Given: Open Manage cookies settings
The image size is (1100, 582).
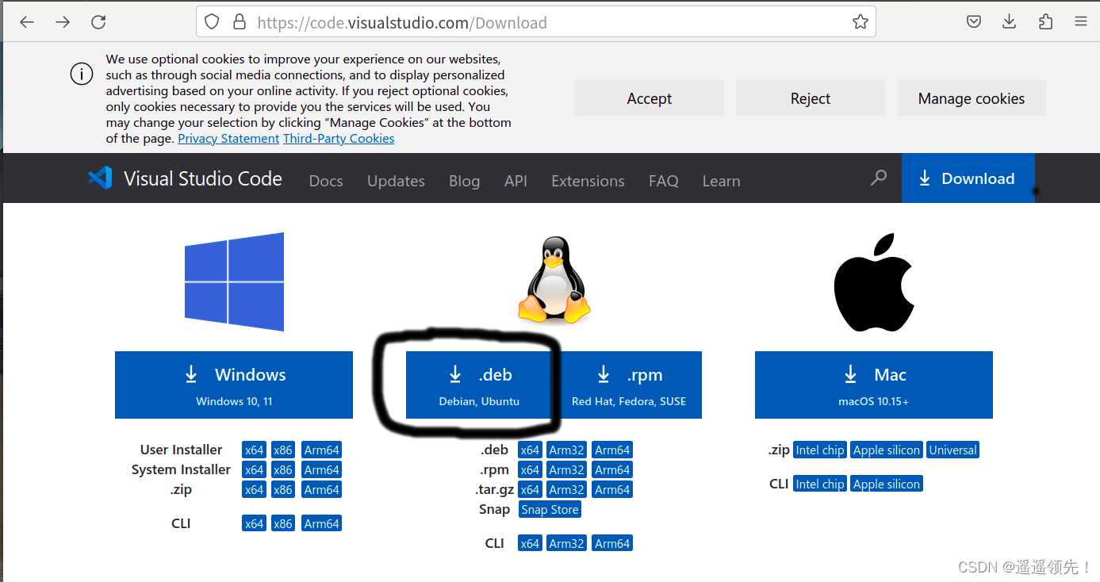Looking at the screenshot, I should (x=972, y=98).
